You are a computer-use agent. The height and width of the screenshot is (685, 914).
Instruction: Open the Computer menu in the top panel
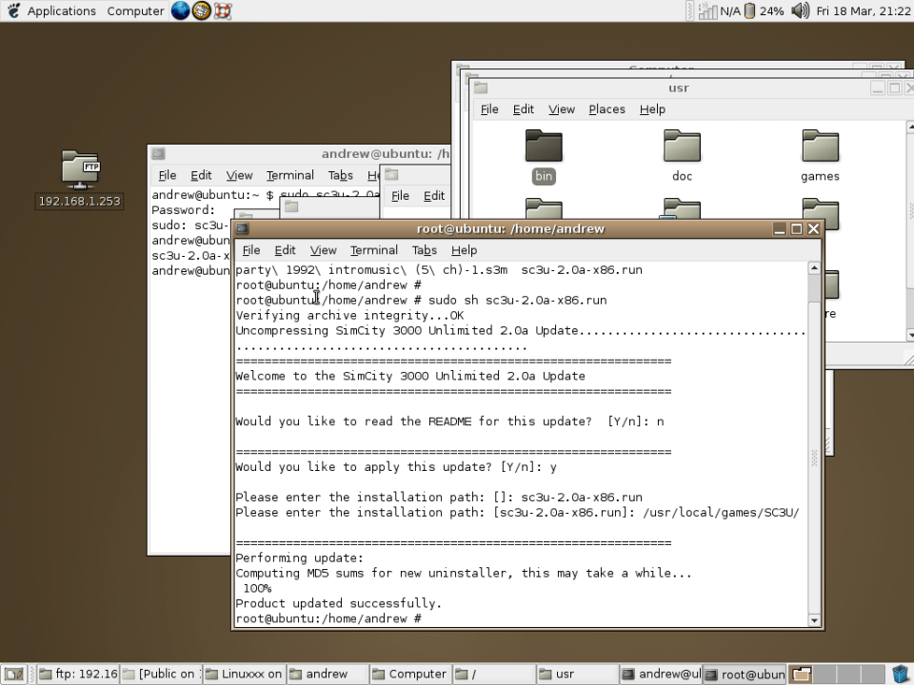tap(135, 11)
